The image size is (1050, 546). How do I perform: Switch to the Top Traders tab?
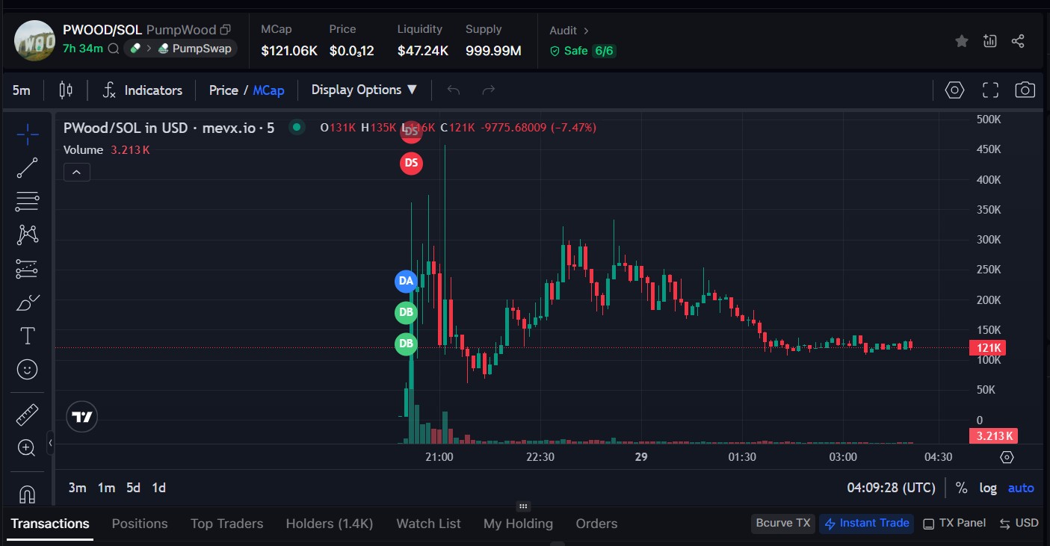pos(226,524)
